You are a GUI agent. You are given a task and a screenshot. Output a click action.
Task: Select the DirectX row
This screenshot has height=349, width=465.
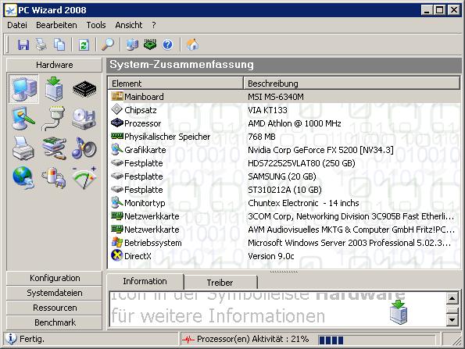pos(284,256)
